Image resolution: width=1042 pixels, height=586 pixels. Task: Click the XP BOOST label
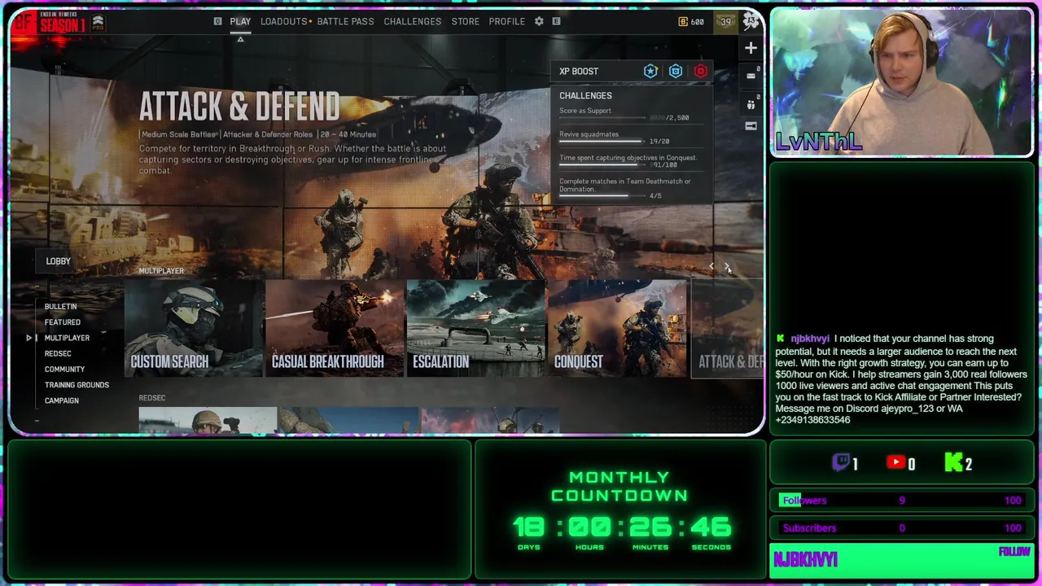tap(579, 71)
